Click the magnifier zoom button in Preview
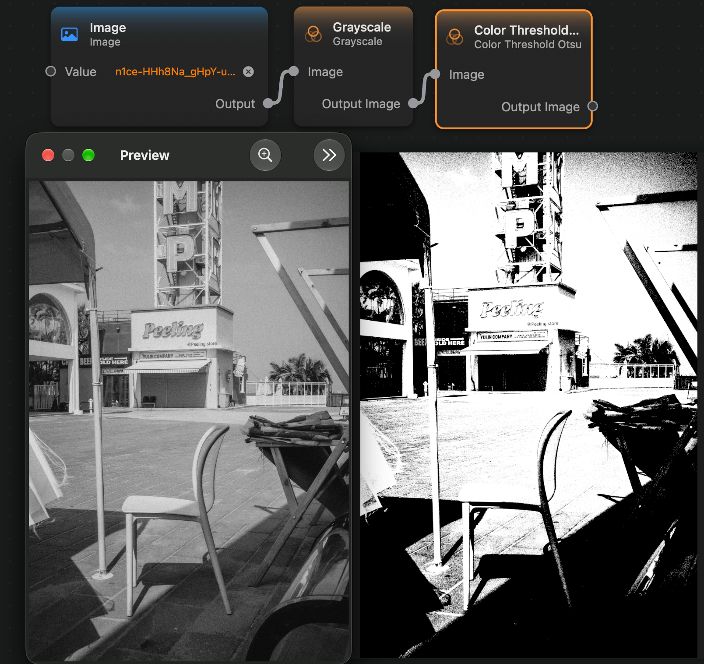The height and width of the screenshot is (664, 704). click(265, 155)
